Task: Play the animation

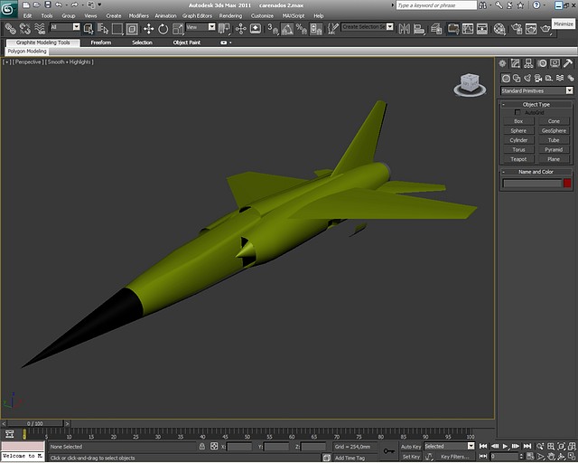Action: (x=505, y=446)
